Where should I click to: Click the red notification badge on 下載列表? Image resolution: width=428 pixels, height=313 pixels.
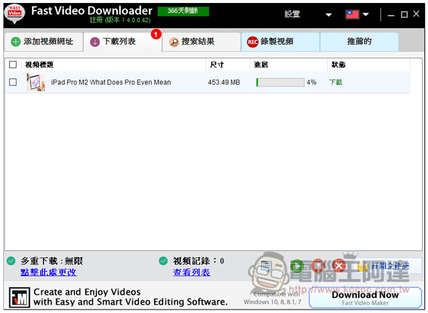[x=156, y=34]
